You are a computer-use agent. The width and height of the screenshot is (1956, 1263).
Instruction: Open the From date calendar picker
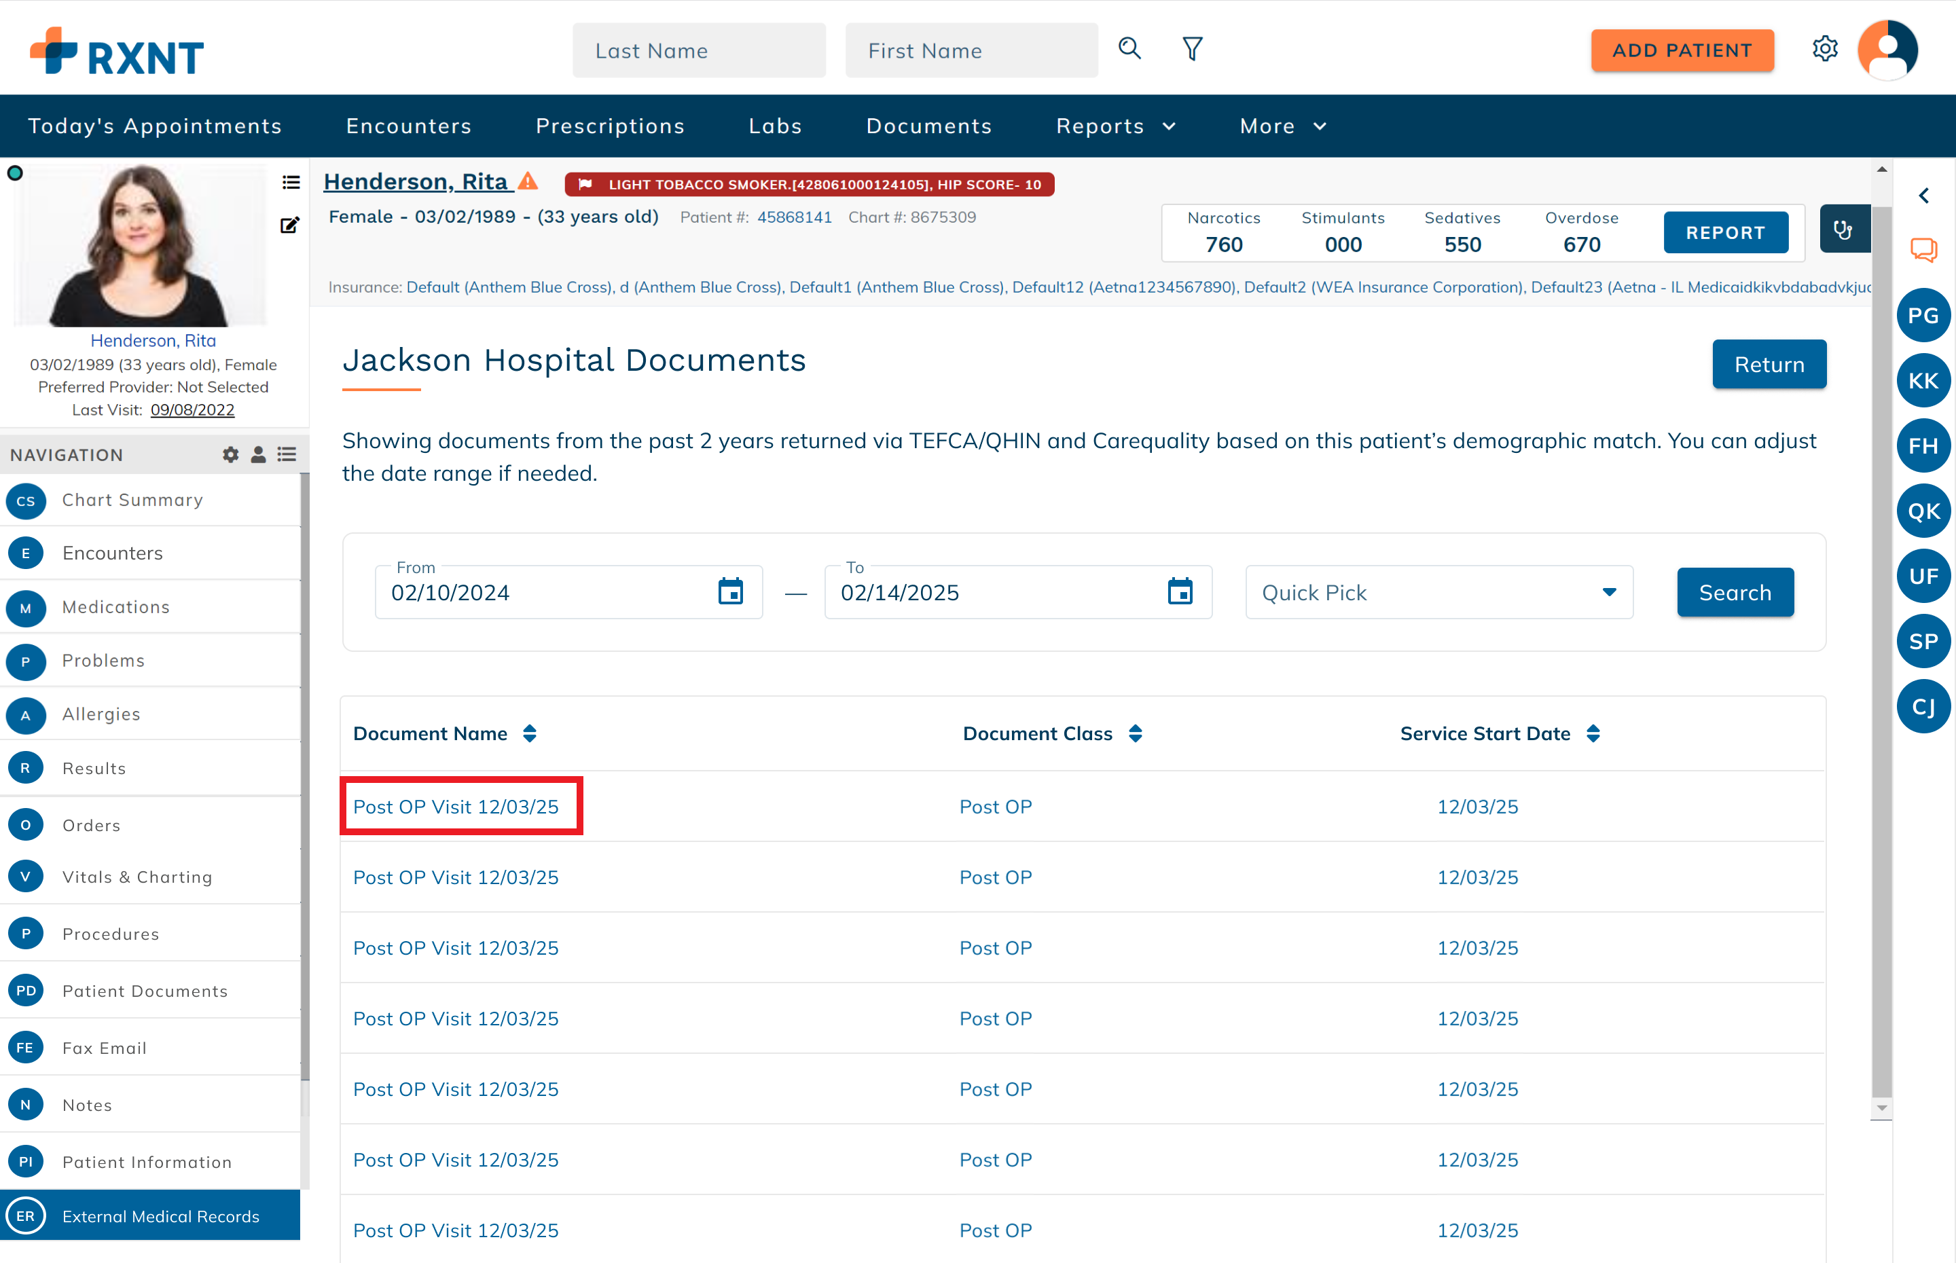(730, 591)
